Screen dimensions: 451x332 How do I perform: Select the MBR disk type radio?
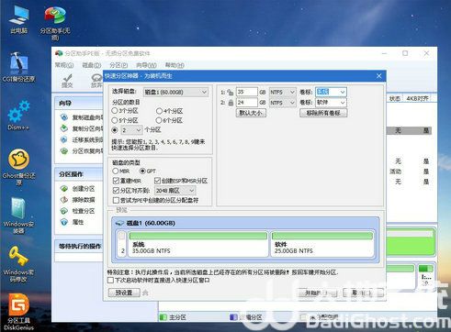point(116,171)
